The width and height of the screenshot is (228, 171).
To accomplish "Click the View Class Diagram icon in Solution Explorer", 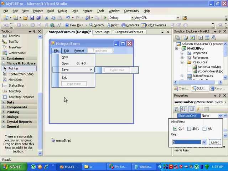I will 213,38.
